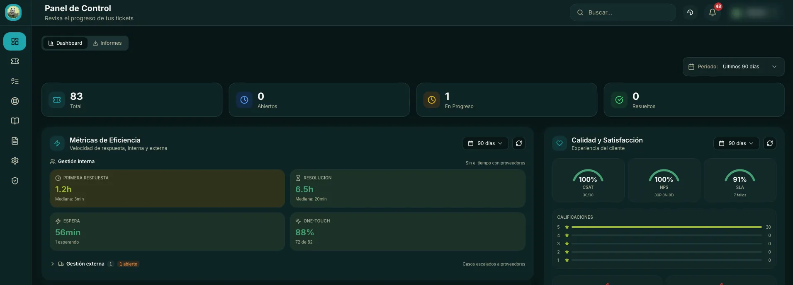Click the Total 83 tickets card
793x285 pixels.
132,100
